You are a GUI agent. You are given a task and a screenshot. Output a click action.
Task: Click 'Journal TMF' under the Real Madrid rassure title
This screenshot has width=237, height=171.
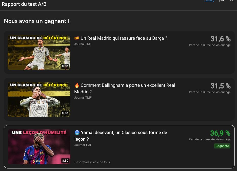83,44
